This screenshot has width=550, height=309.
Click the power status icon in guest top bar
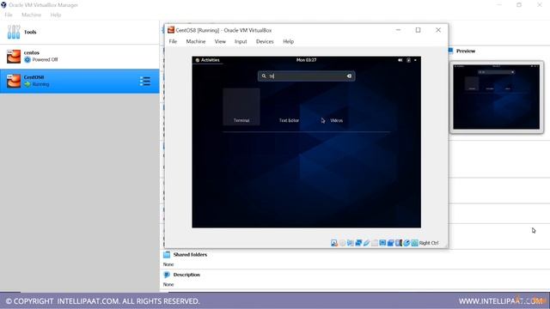[x=408, y=60]
